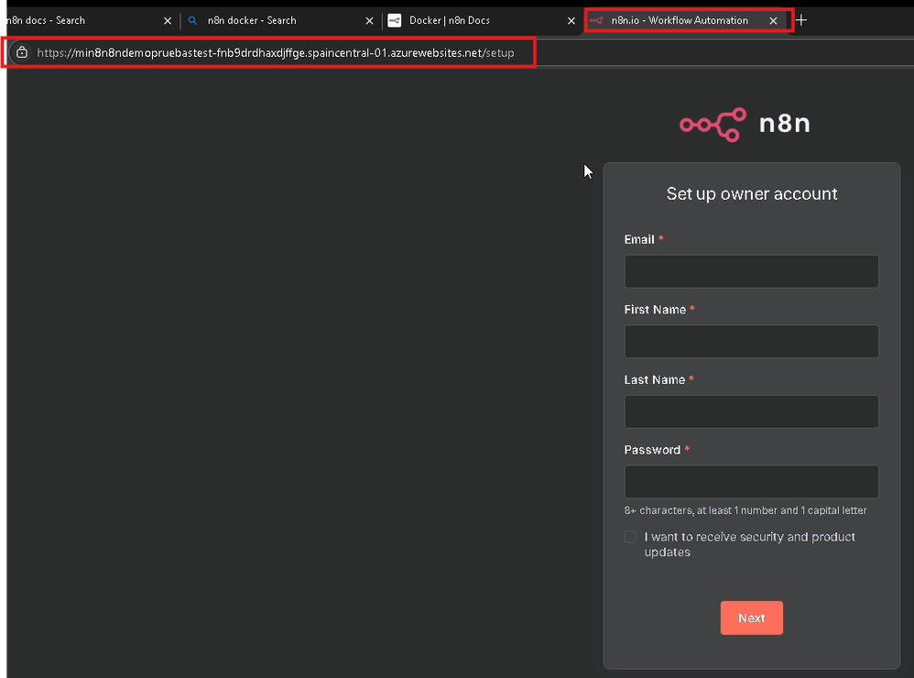Click the Docker n8n Docs tab favicon
This screenshot has height=678, width=914.
pos(395,20)
